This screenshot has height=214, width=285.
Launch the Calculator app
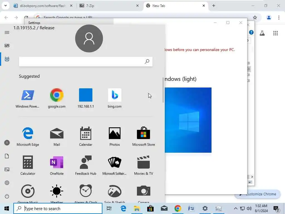(28, 165)
